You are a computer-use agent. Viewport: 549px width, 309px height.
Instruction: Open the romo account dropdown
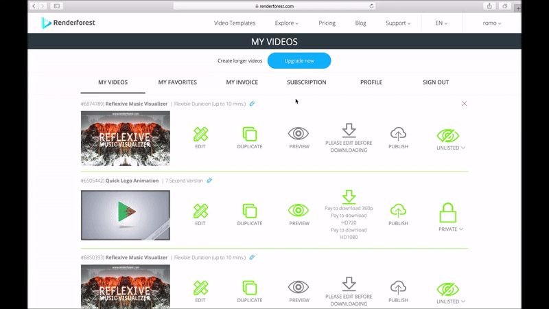[x=491, y=23]
